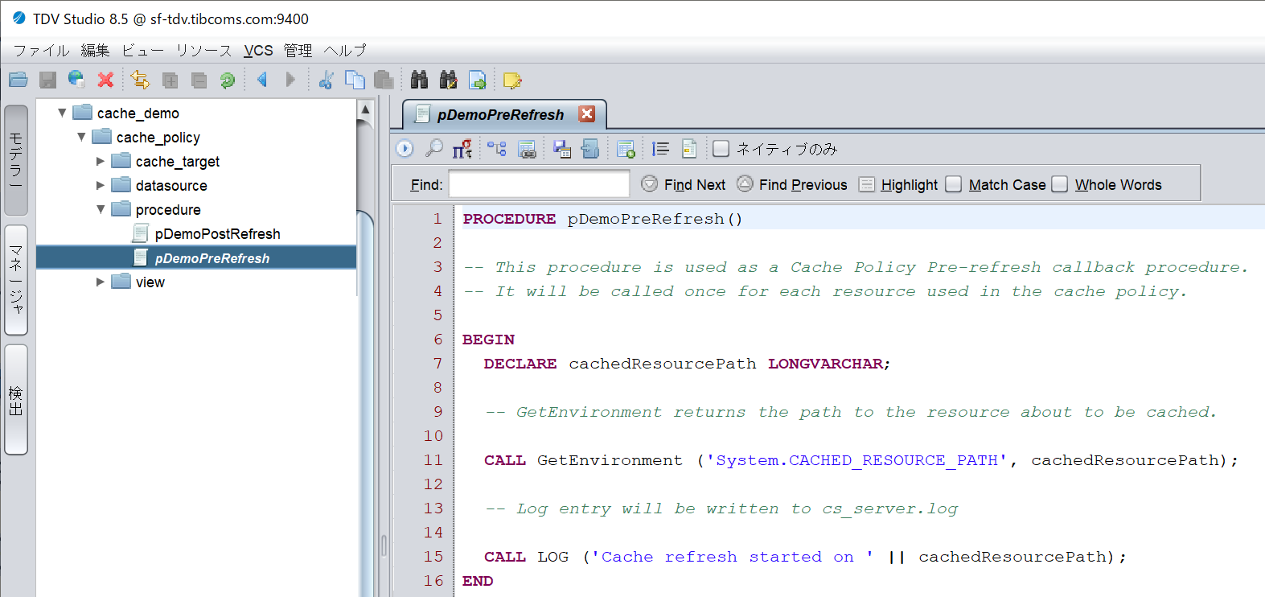Image resolution: width=1265 pixels, height=597 pixels.
Task: Expand the view folder
Action: pos(101,282)
